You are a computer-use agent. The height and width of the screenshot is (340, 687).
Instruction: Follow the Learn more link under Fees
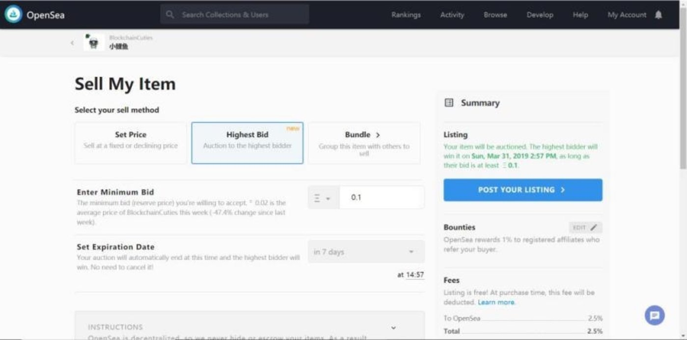[496, 302]
